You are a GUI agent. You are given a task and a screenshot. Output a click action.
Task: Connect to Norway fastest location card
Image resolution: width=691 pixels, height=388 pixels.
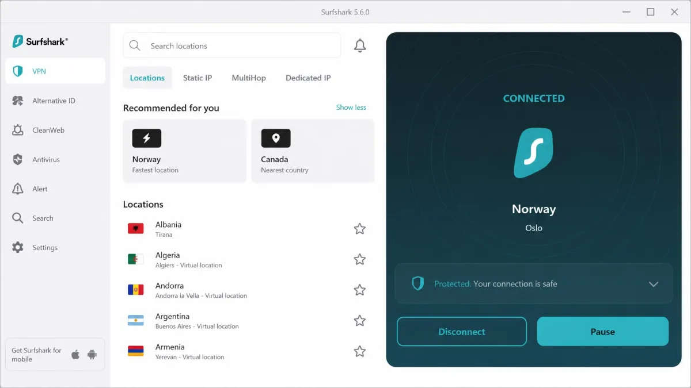(x=185, y=151)
